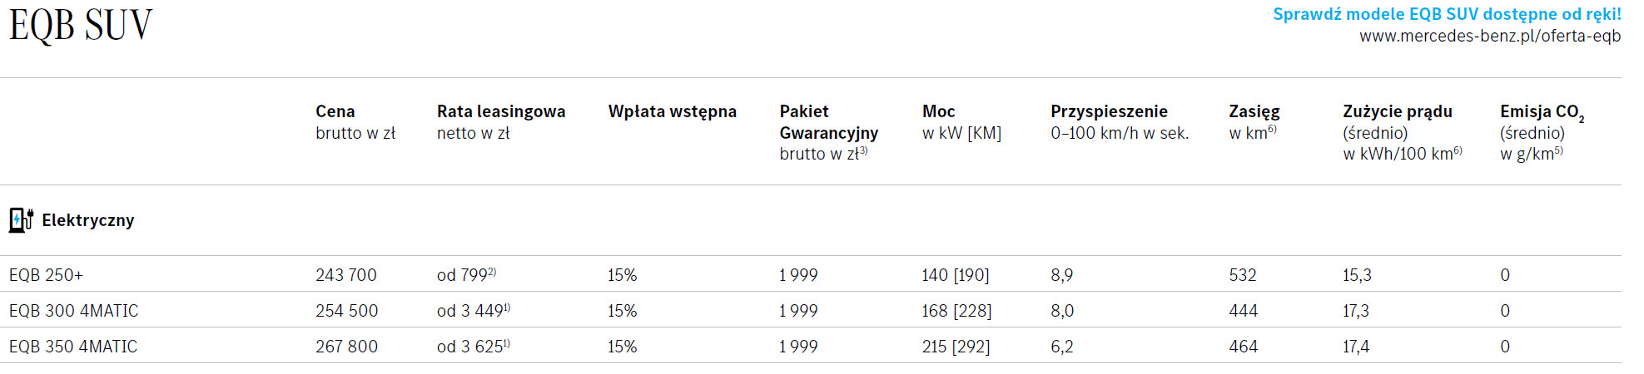Click the Zużycie prądu column header

tap(1397, 111)
